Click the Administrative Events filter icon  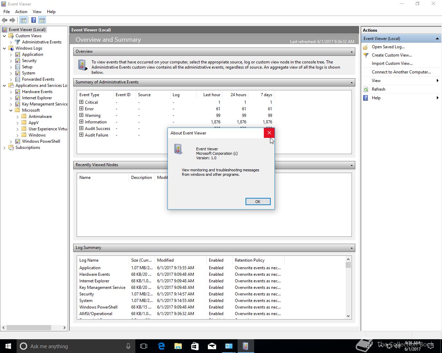point(18,42)
